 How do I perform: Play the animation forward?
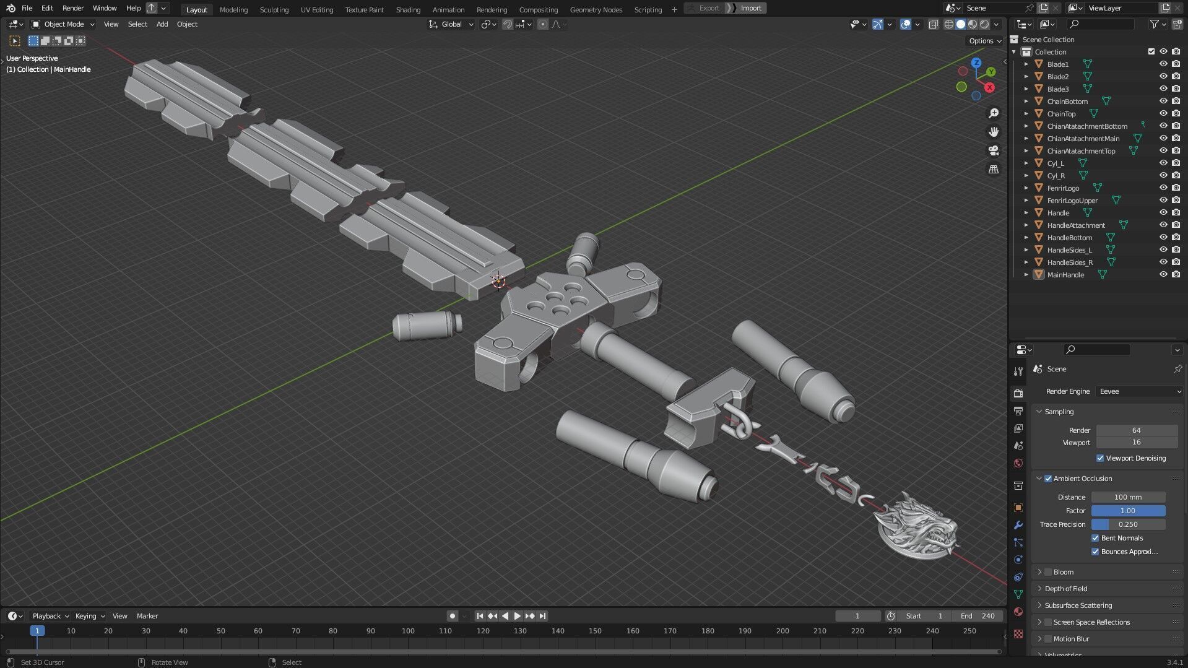pyautogui.click(x=518, y=616)
